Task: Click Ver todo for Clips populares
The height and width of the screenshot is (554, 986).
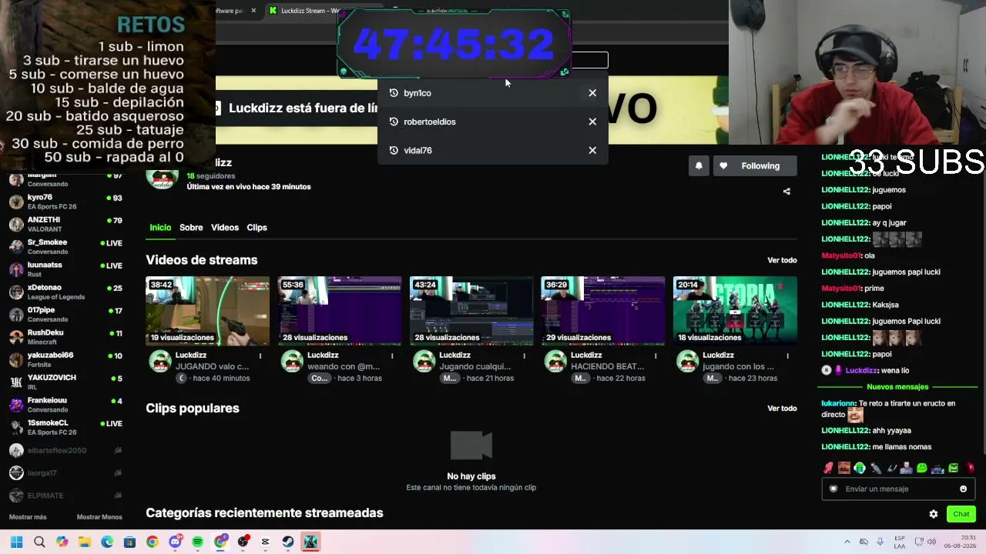Action: click(782, 409)
